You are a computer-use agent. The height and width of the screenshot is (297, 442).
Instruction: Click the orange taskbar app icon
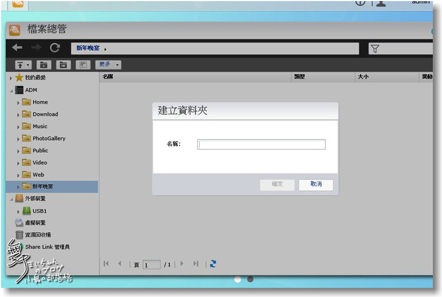(x=18, y=4)
